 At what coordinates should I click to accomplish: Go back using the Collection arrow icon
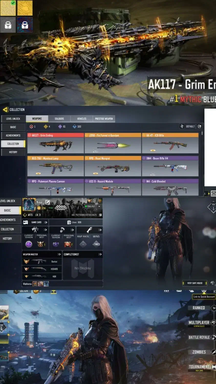pyautogui.click(x=5, y=110)
